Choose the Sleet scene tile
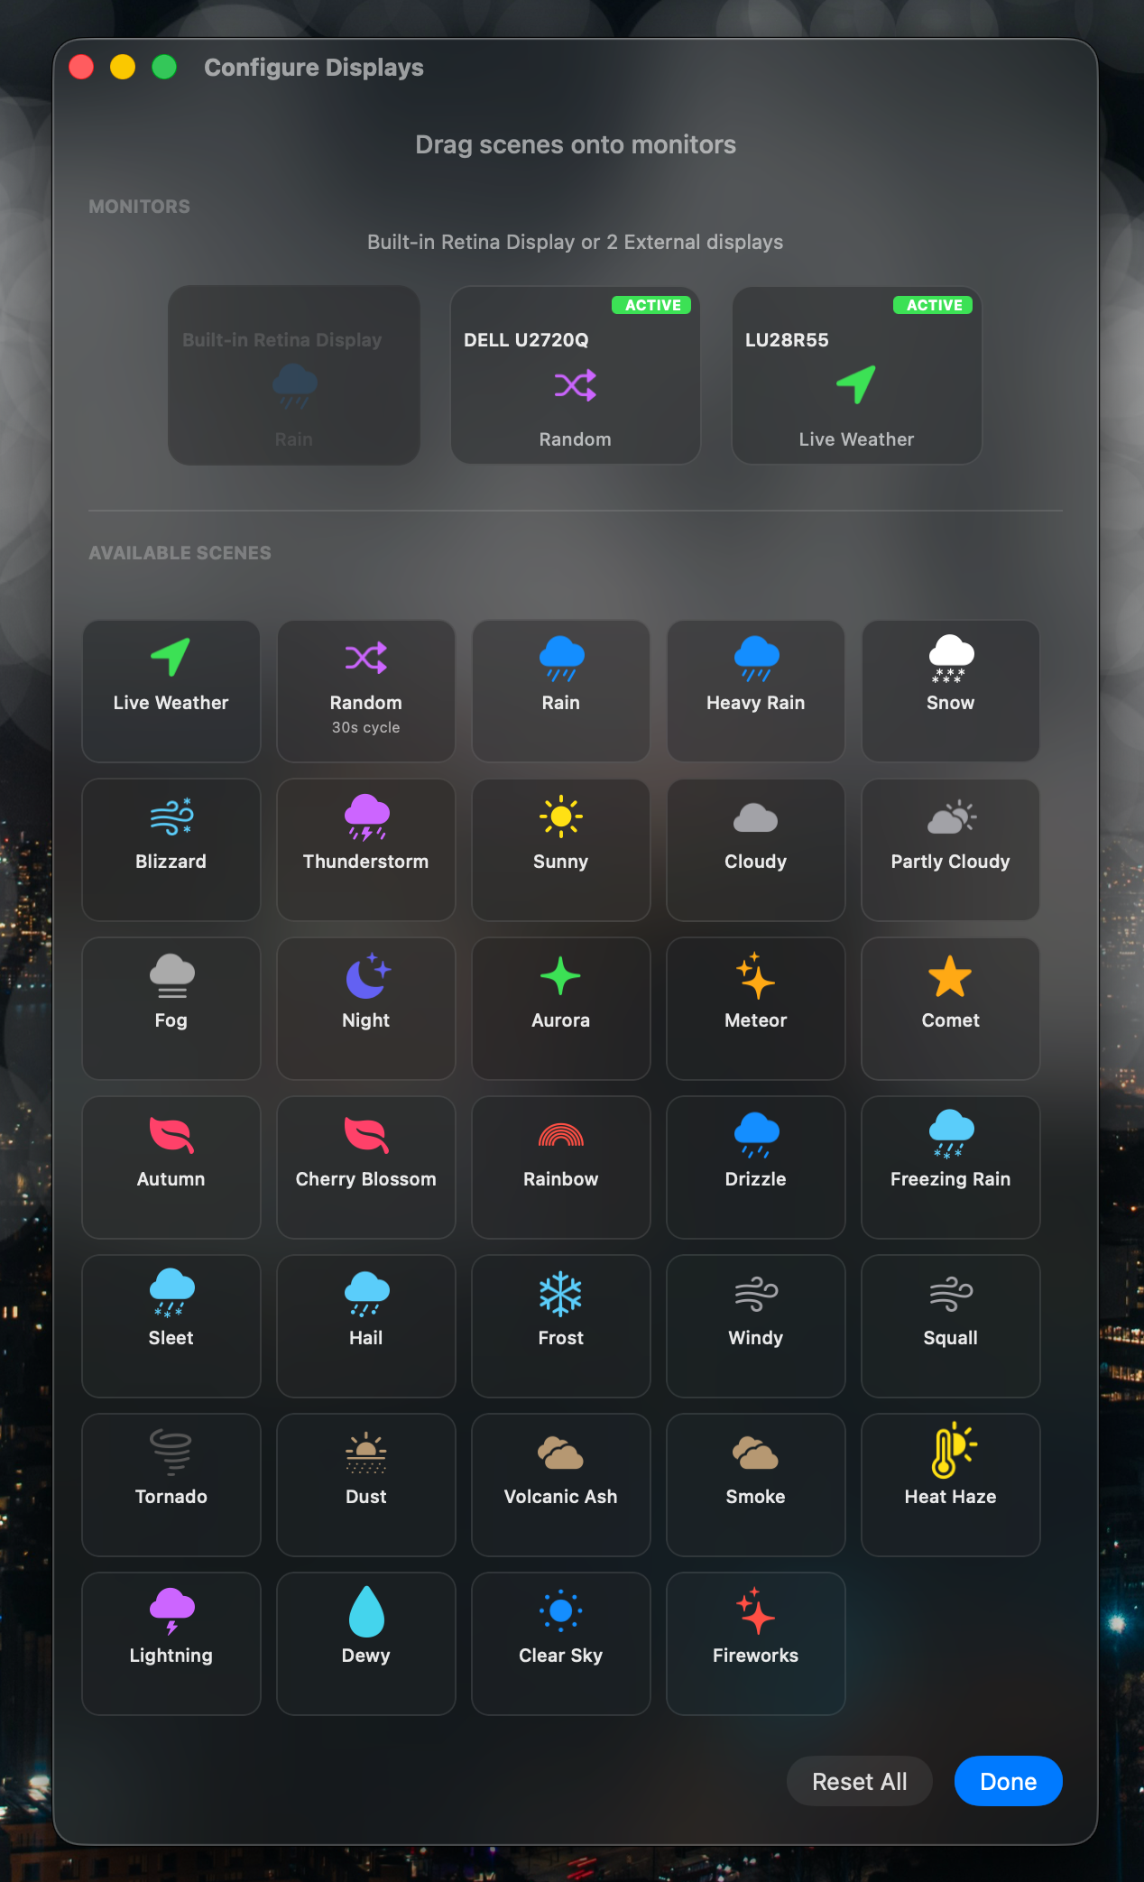 coord(171,1326)
